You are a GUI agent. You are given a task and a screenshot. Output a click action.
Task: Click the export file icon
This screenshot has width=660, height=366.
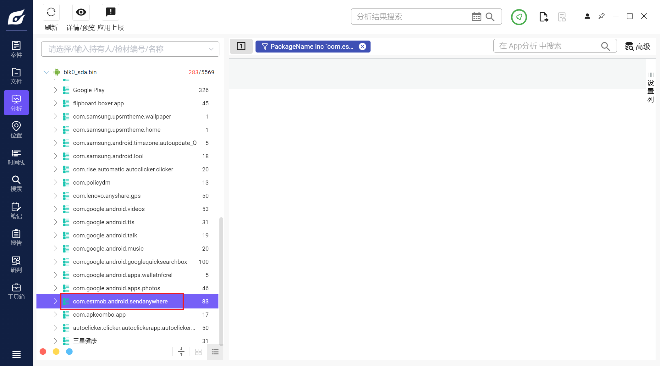[543, 17]
